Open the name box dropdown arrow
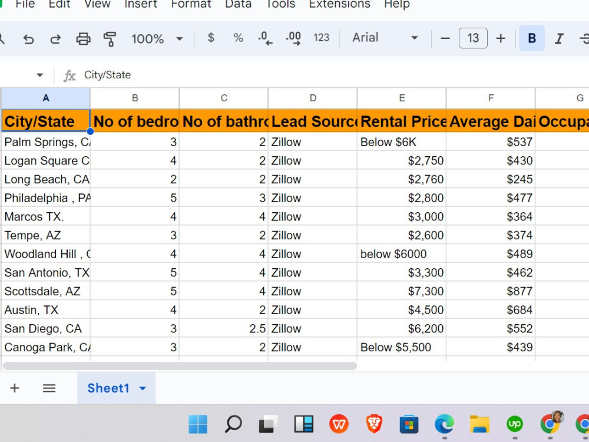Screen dimensions: 589x442 coord(40,75)
